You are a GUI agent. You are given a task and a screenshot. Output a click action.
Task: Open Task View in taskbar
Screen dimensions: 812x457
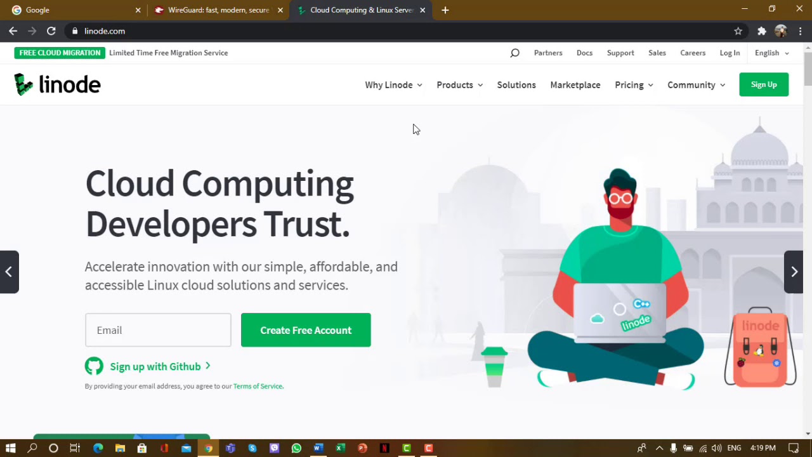coord(75,448)
